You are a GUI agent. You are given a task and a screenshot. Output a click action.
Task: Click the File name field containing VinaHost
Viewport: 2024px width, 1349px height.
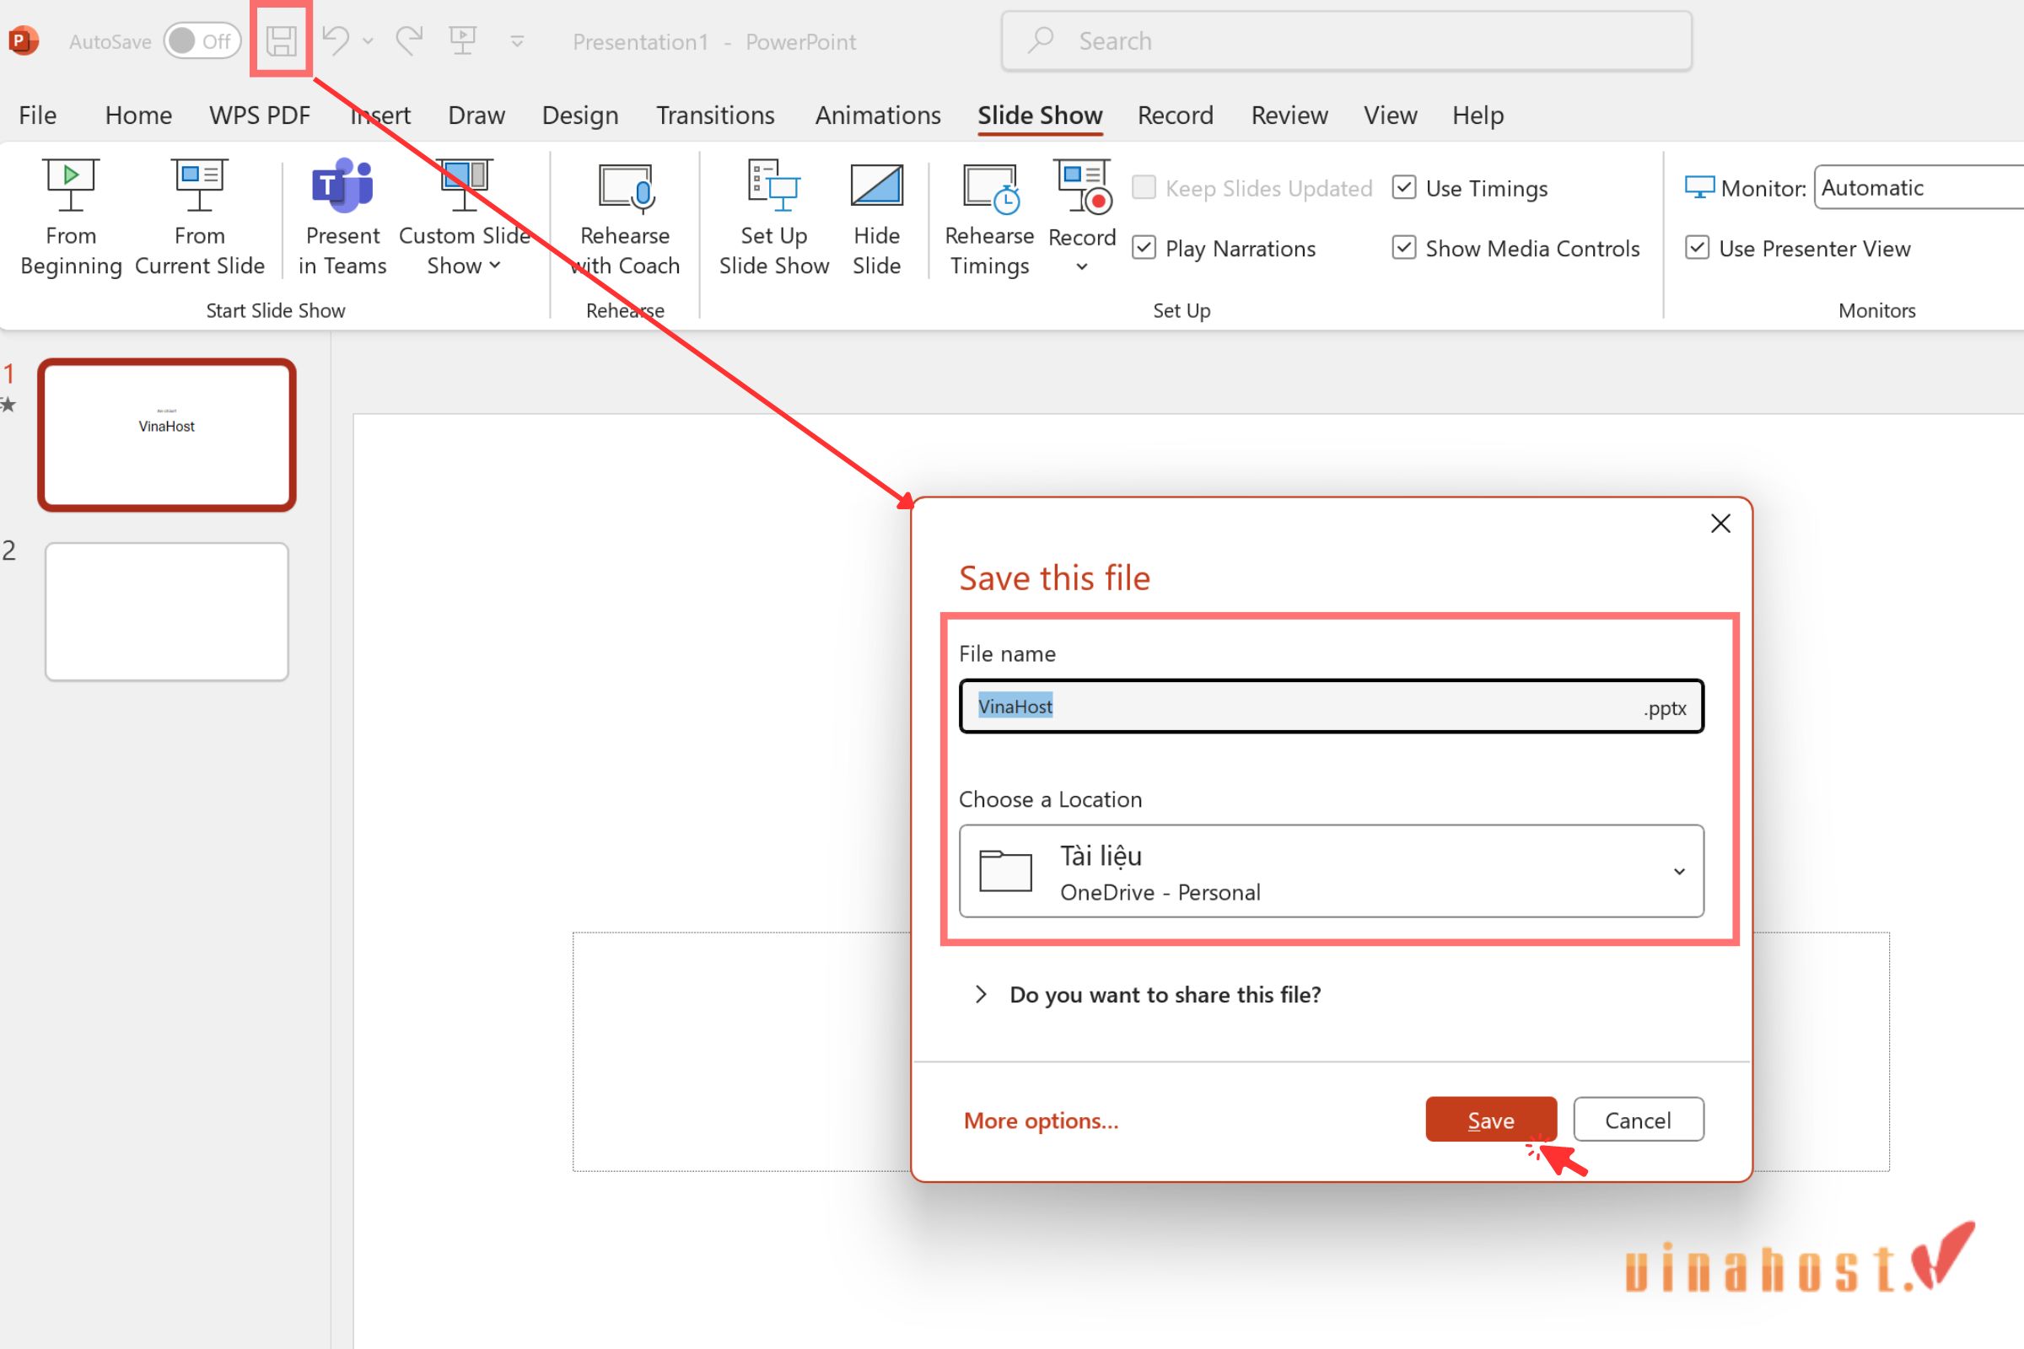pyautogui.click(x=1332, y=707)
